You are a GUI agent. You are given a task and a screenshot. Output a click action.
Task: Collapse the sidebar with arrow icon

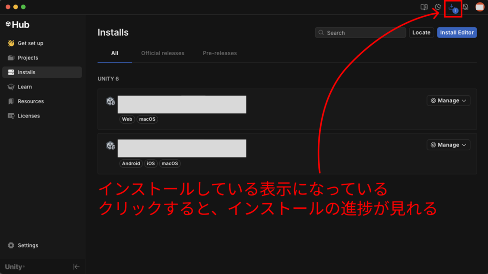click(x=76, y=267)
